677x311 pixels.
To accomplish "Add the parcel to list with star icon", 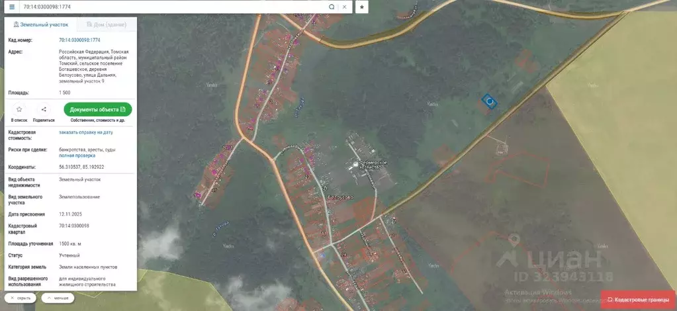I will (x=19, y=110).
